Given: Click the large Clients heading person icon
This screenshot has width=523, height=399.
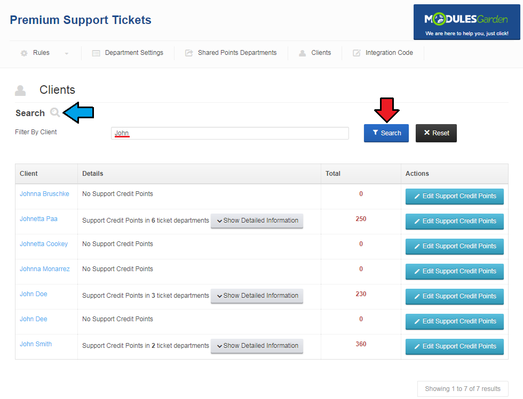Looking at the screenshot, I should pyautogui.click(x=20, y=90).
